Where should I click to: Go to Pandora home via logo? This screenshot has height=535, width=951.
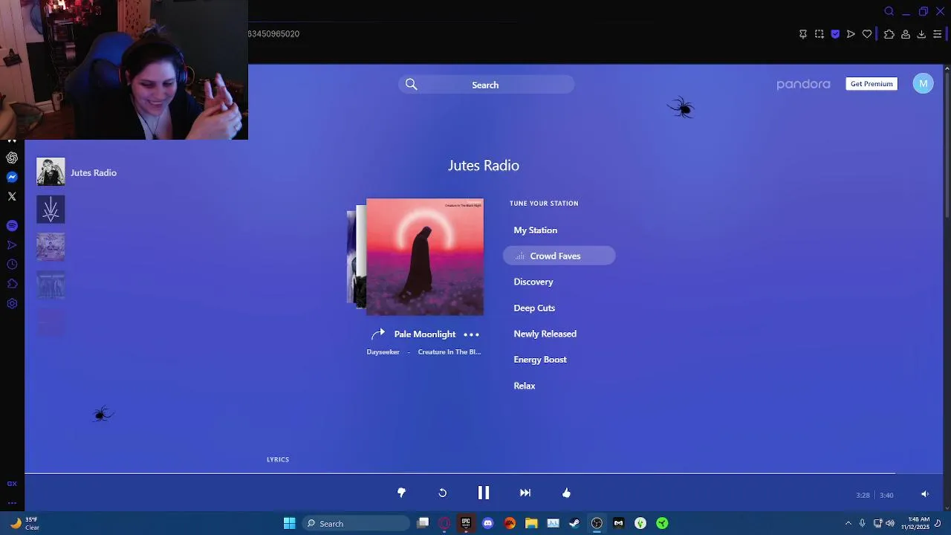[803, 85]
